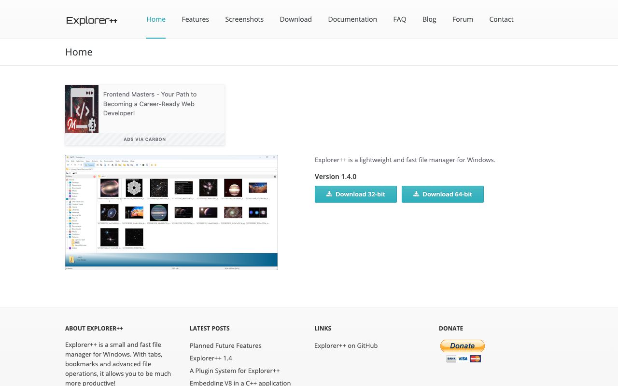Viewport: 618px width, 386px height.
Task: Click the Ads via Carbon label
Action: [145, 139]
